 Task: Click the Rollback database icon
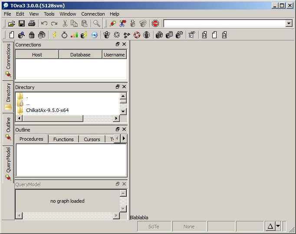click(x=143, y=23)
